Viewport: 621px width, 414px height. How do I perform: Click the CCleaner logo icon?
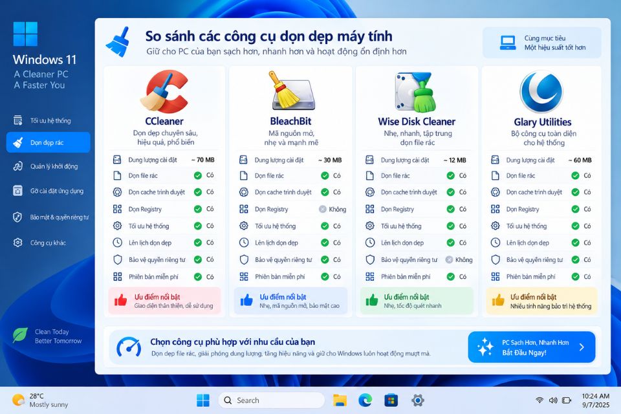click(x=164, y=91)
